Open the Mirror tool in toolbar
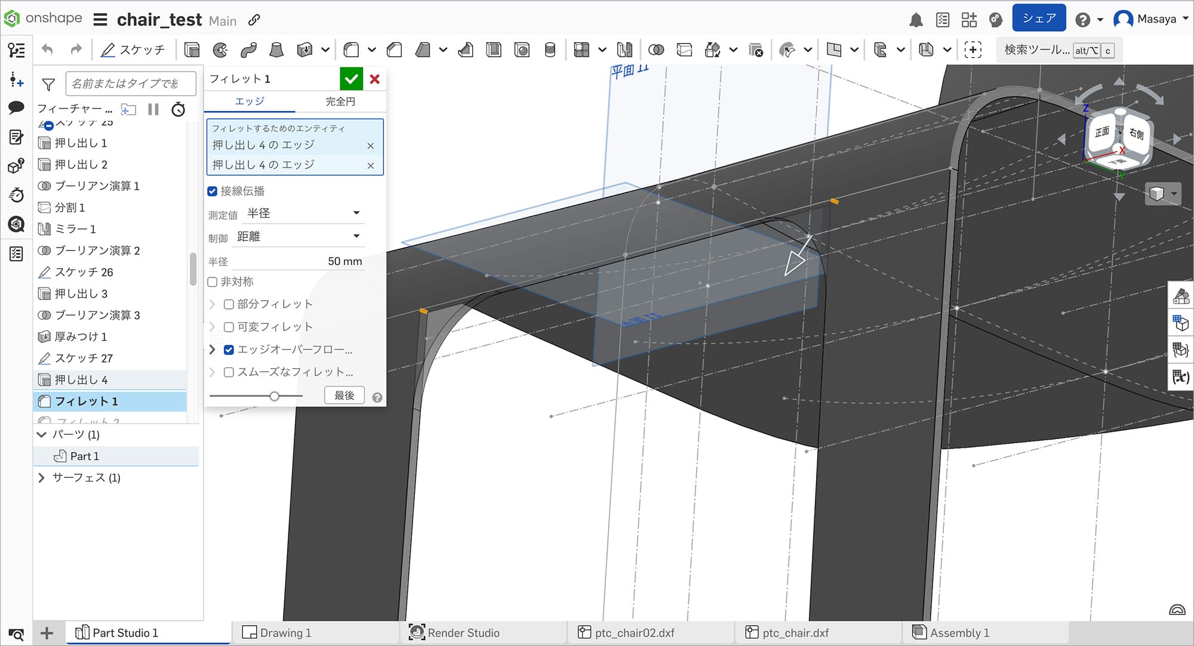The image size is (1194, 646). 624,50
